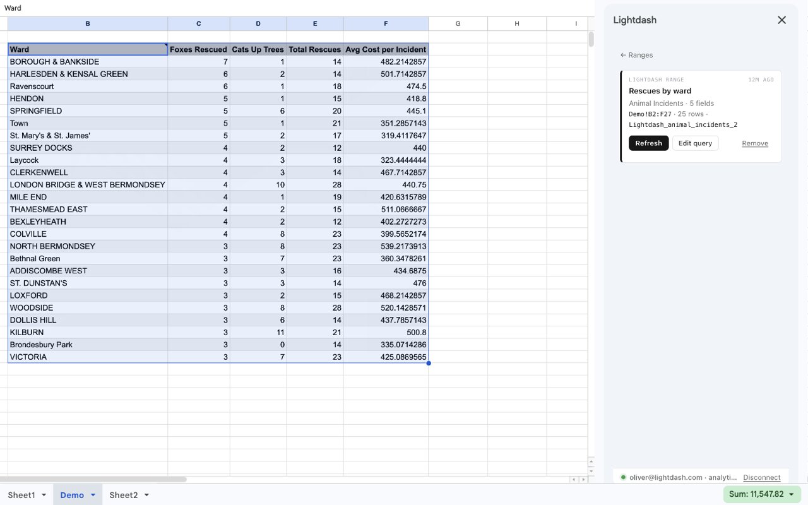
Task: Select column G header
Action: click(x=458, y=23)
